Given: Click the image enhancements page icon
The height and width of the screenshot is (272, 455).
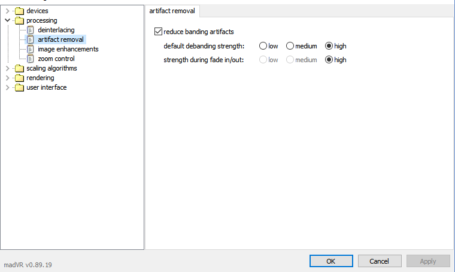Looking at the screenshot, I should (x=31, y=49).
